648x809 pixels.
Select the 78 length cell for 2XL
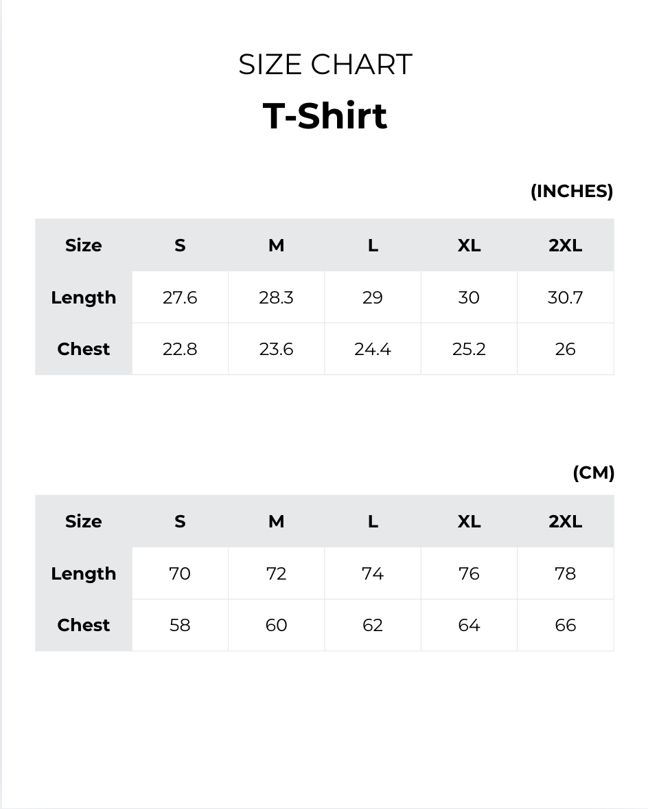coord(565,573)
